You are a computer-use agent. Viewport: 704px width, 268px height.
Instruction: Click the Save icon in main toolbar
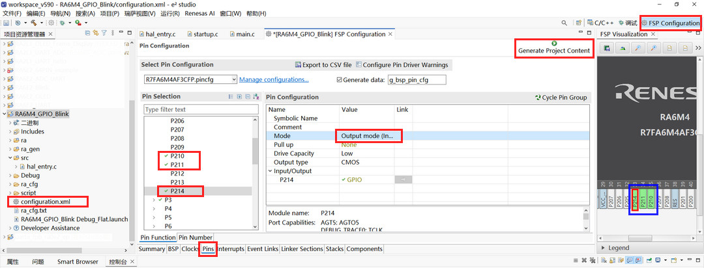[x=6, y=22]
